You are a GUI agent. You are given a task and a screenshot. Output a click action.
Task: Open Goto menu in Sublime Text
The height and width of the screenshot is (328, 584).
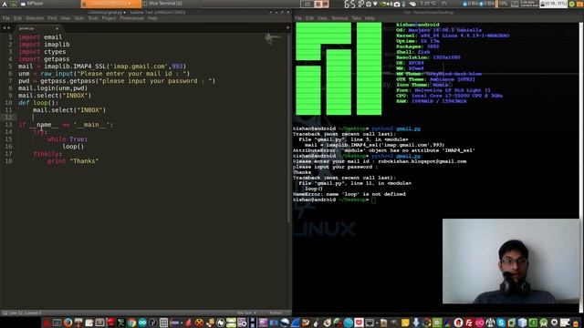tap(79, 18)
